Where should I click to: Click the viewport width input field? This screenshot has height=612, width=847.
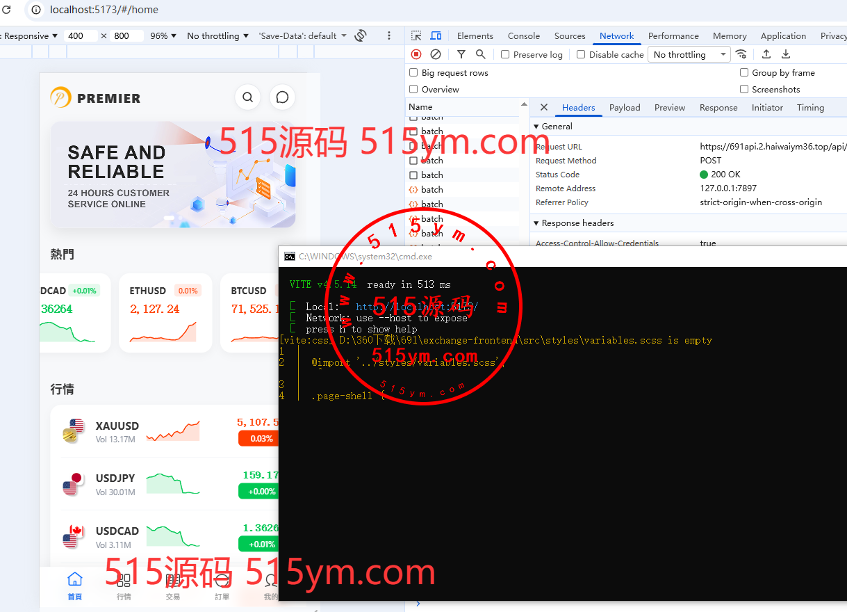click(80, 36)
